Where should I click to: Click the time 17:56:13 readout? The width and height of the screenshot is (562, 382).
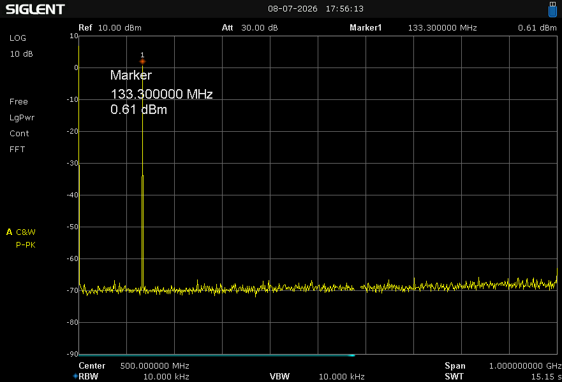pos(344,8)
